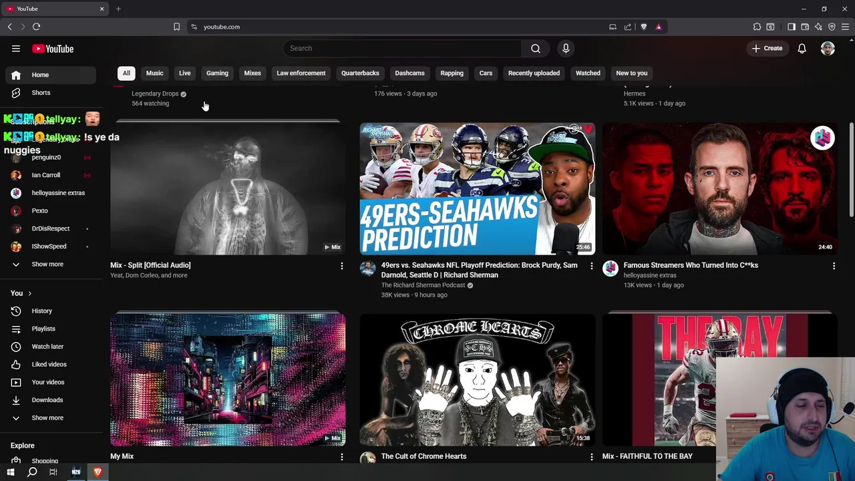Open 49ers-Seahawks Prediction video thumbnail
Screen dimensions: 855x481
click(477, 188)
